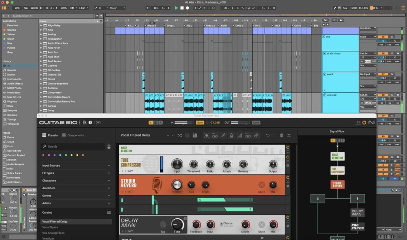Save preset with the floppy disk icon
The height and width of the screenshot is (240, 407).
pyautogui.click(x=195, y=135)
